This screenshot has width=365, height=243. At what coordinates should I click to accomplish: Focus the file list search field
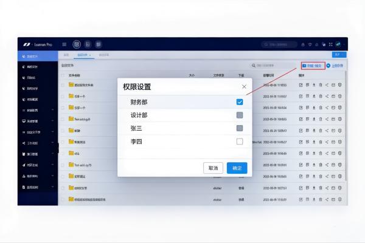click(x=274, y=66)
